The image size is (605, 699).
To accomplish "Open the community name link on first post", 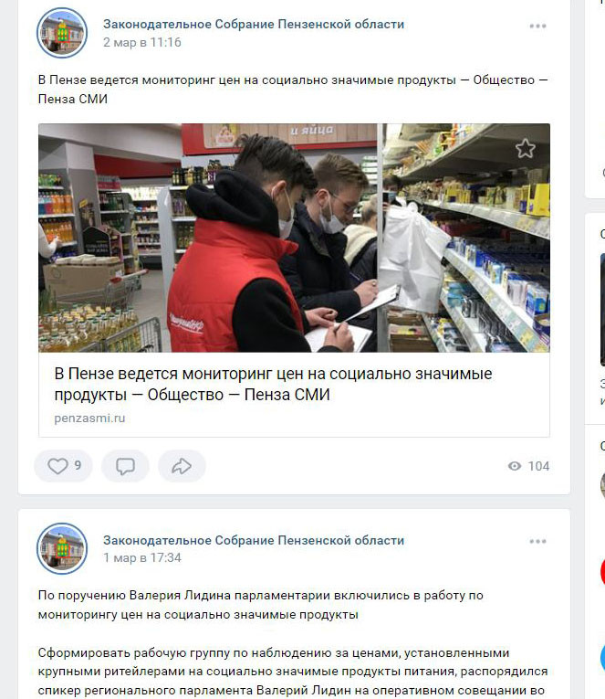I will [254, 24].
